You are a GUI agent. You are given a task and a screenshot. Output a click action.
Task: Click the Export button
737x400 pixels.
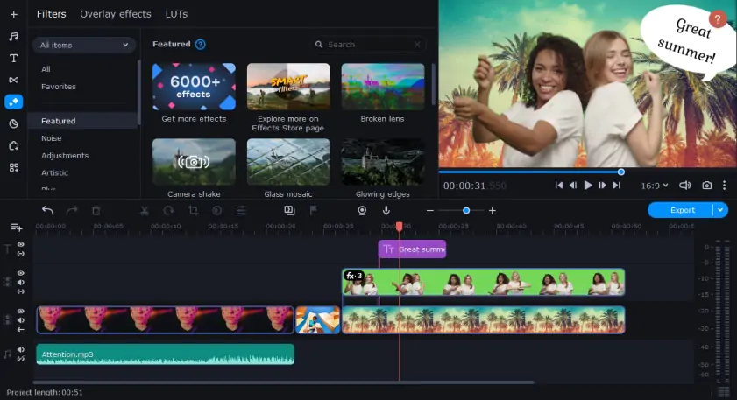pos(681,210)
